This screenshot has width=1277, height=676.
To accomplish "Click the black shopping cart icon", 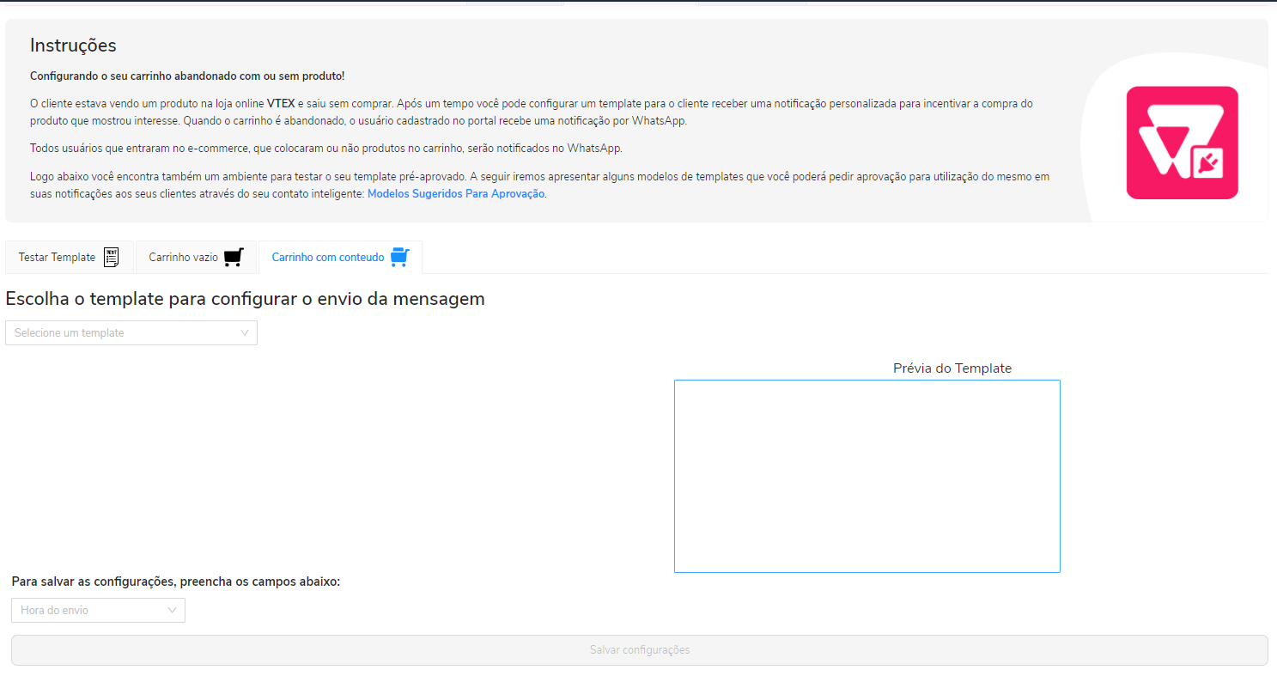I will click(234, 257).
